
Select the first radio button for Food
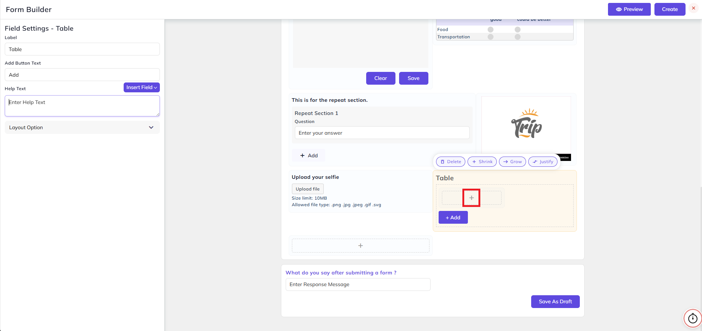pyautogui.click(x=491, y=30)
